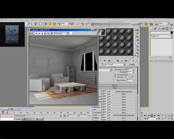The height and width of the screenshot is (139, 174).
Task: Open the Display panel tab icon
Action: click(x=167, y=29)
